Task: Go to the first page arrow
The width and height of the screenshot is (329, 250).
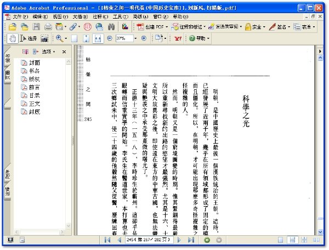Action: tap(107, 240)
